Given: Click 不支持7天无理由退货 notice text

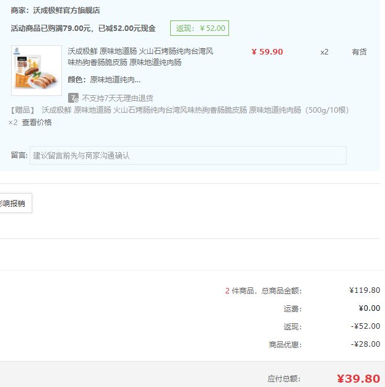Looking at the screenshot, I should [118, 98].
